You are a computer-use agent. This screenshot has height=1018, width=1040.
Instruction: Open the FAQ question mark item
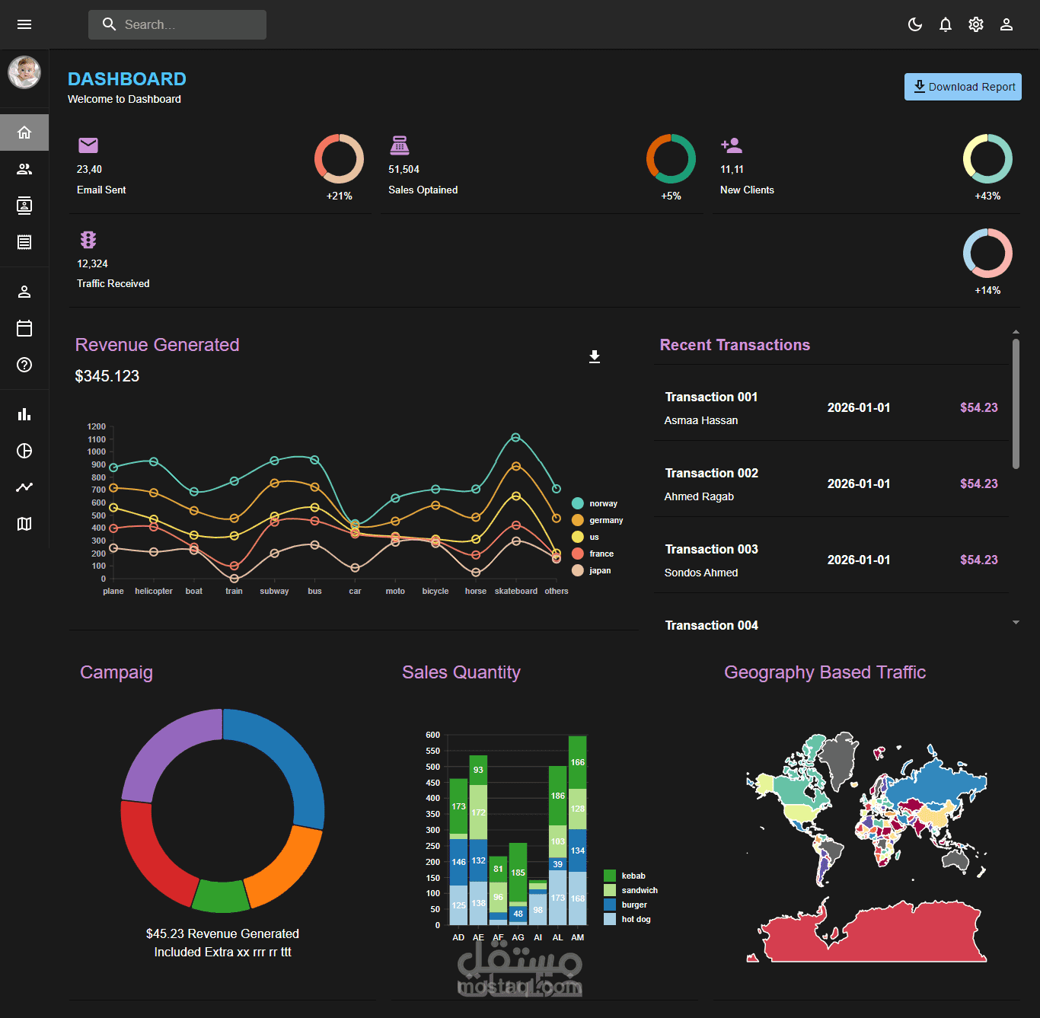click(24, 365)
